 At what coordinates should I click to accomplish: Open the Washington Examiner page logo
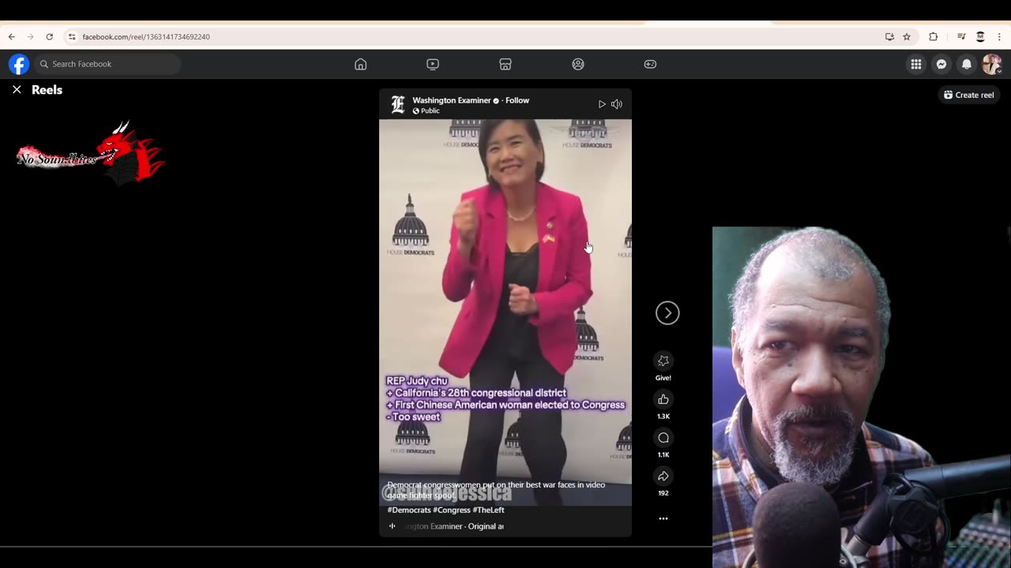pyautogui.click(x=398, y=104)
